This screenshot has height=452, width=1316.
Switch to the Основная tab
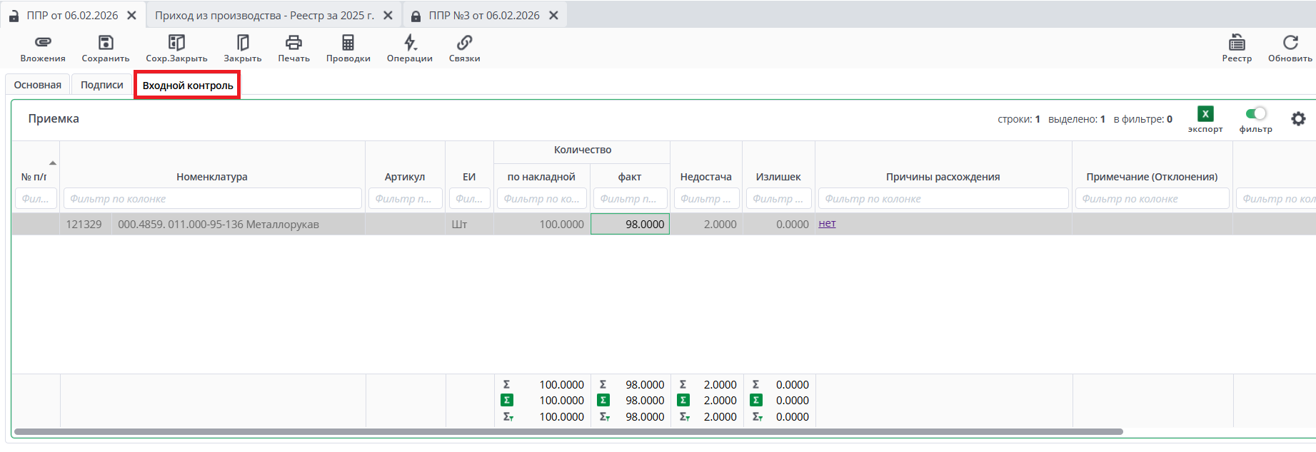[x=38, y=85]
